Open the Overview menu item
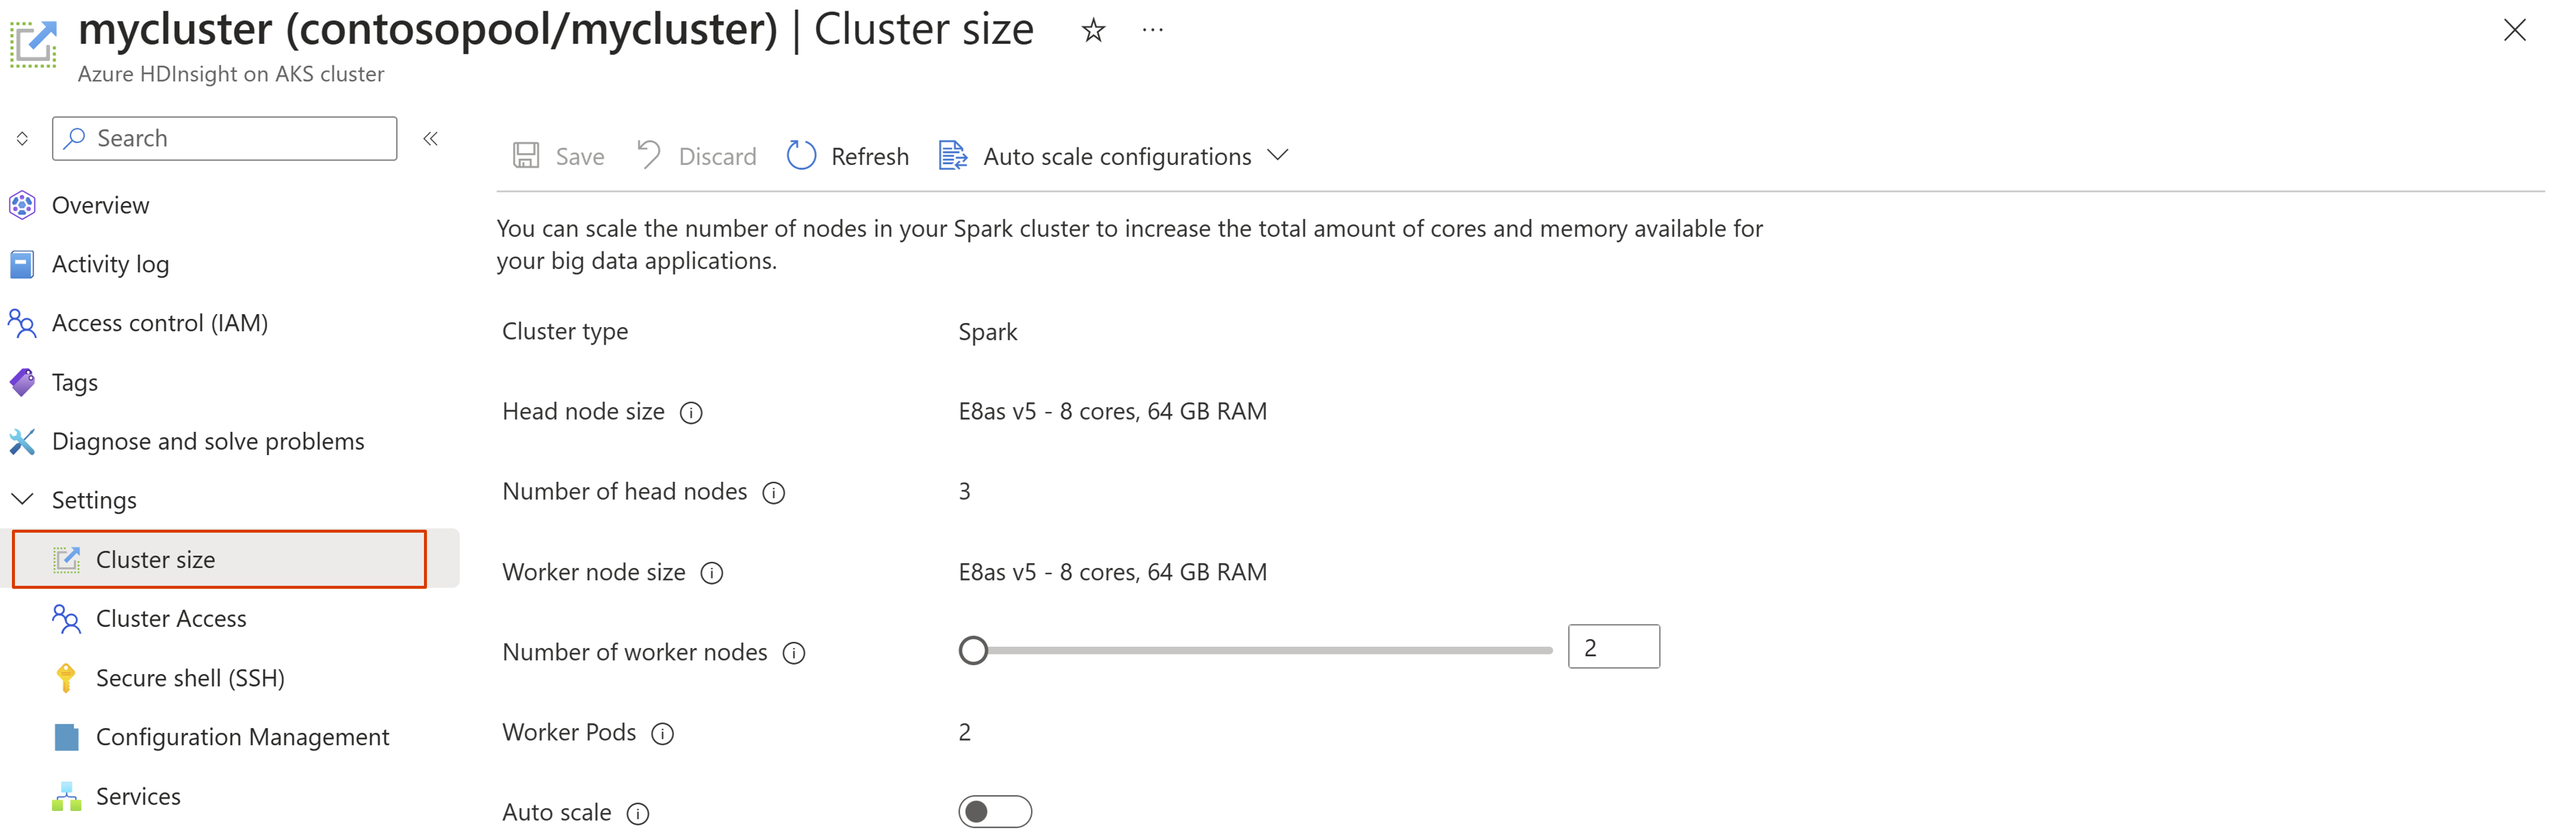2576x839 pixels. click(x=100, y=205)
